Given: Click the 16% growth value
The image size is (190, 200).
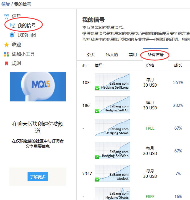Looking at the screenshot, I should coord(178,196).
